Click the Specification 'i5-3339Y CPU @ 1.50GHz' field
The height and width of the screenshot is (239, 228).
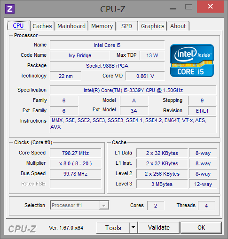[133, 90]
